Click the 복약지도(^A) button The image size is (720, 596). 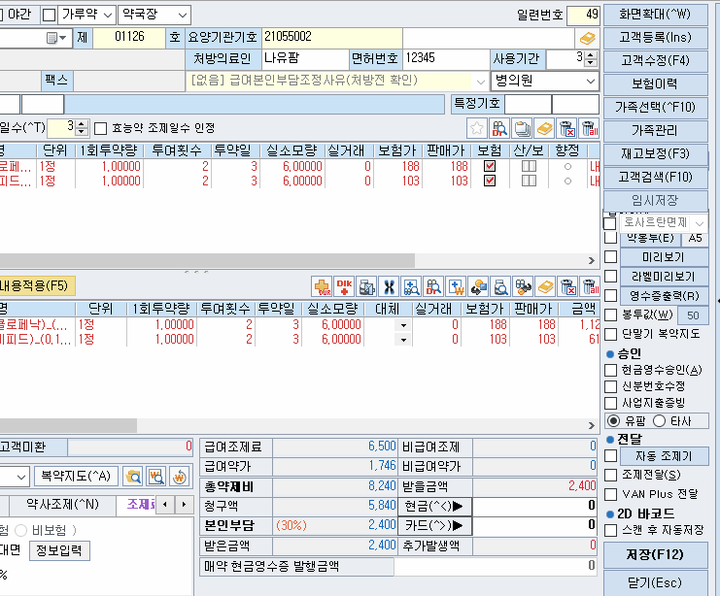pos(76,477)
